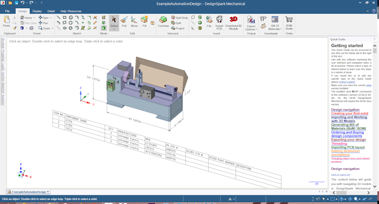Switch to the Display ribbon tab

point(37,11)
